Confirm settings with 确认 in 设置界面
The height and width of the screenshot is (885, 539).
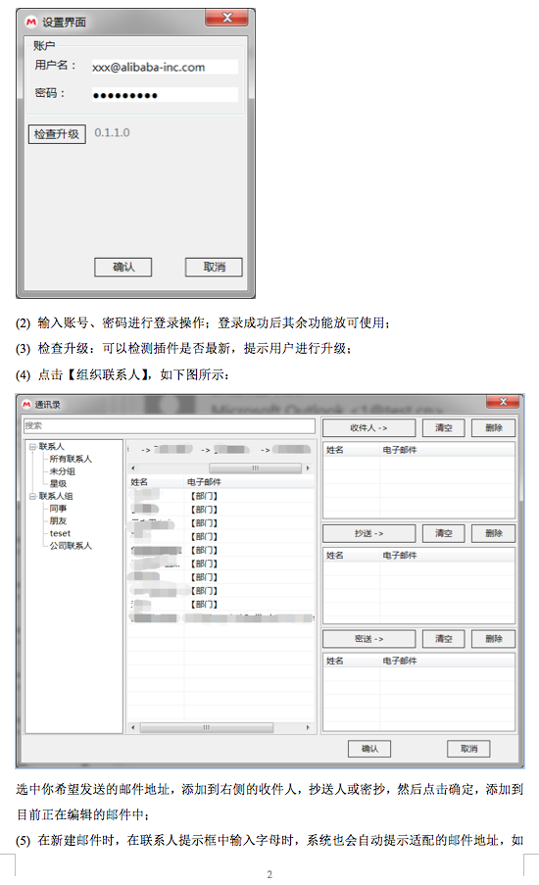tap(123, 267)
